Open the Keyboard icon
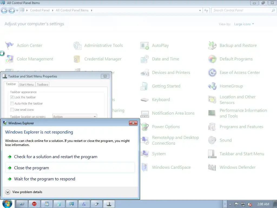Image resolution: width=277 pixels, height=208 pixels. (145, 100)
